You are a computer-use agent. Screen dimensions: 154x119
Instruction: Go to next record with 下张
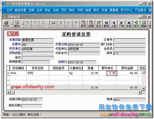coord(121,24)
